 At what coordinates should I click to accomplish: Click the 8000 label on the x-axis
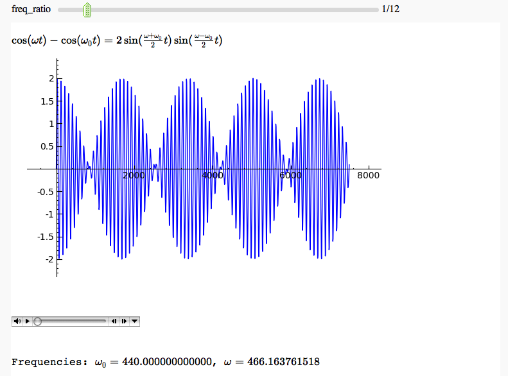click(x=368, y=176)
